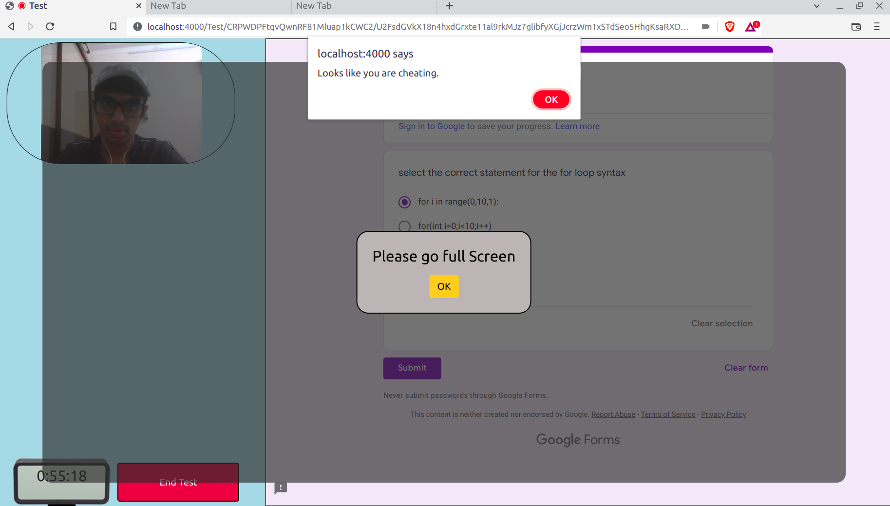The width and height of the screenshot is (890, 506).
Task: Restore the browser window size
Action: tap(859, 6)
